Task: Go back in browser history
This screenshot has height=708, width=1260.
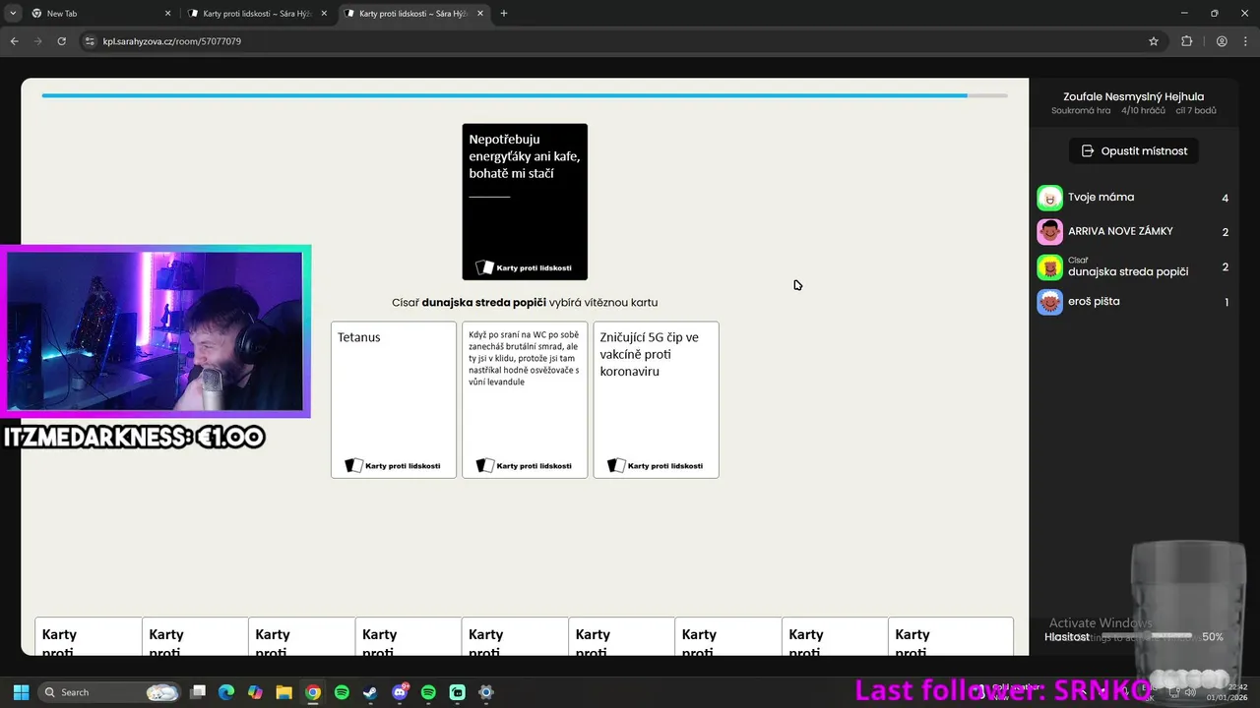Action: [14, 41]
